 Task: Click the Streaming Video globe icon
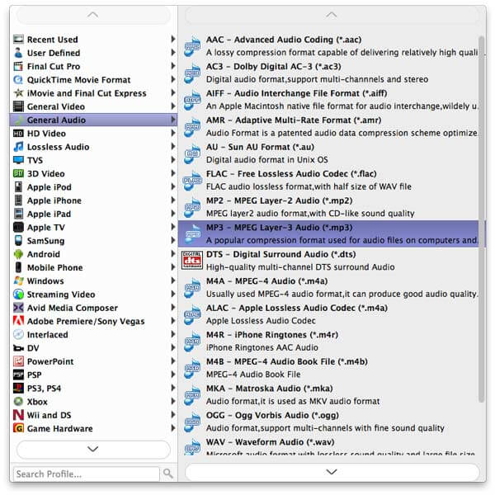coord(18,295)
